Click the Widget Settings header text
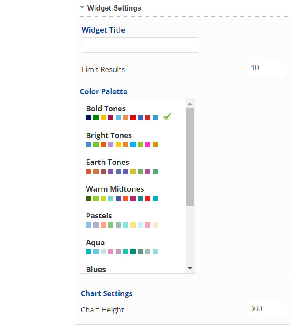The height and width of the screenshot is (326, 295). [x=114, y=8]
